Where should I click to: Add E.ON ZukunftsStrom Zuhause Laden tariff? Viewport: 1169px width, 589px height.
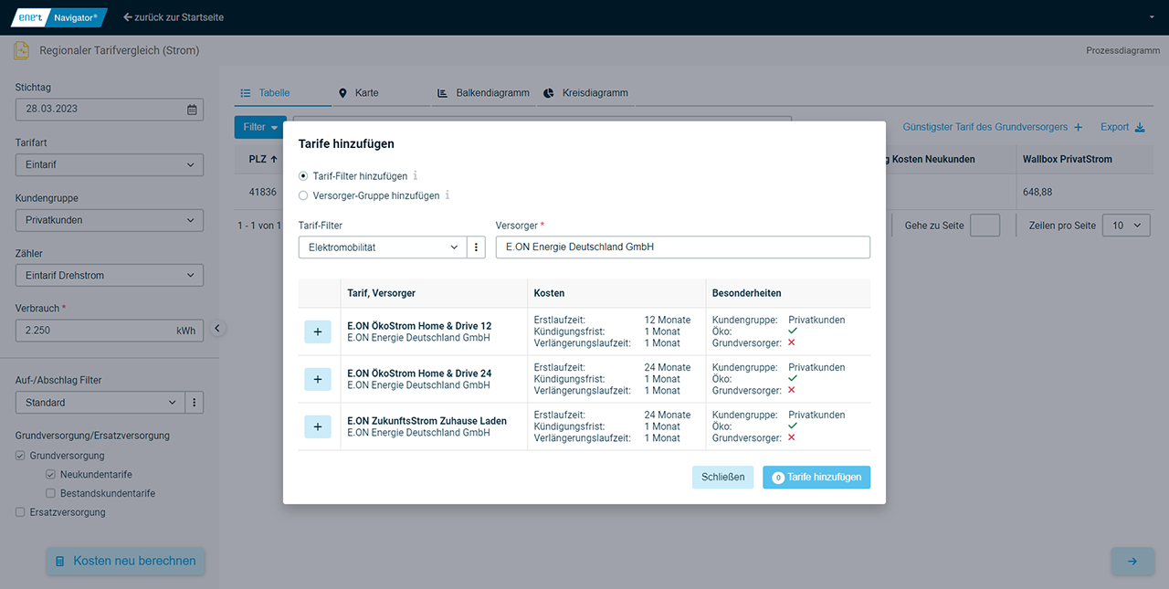pyautogui.click(x=317, y=426)
